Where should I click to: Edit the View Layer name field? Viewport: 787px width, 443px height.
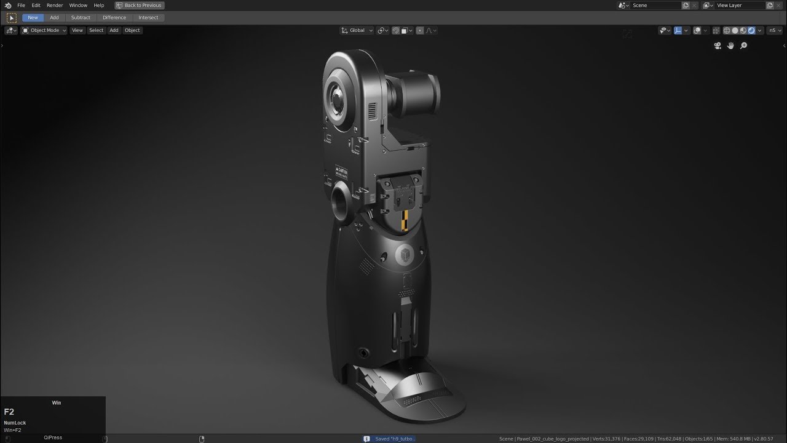(740, 5)
